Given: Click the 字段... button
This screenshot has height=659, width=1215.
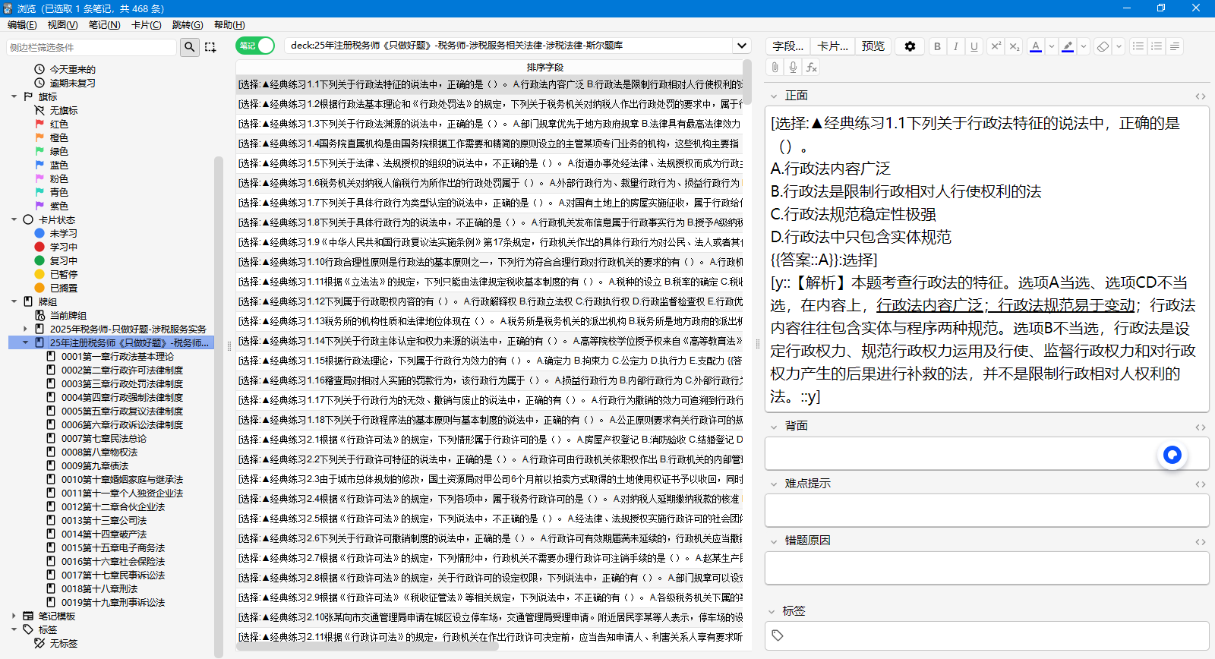Looking at the screenshot, I should 787,46.
